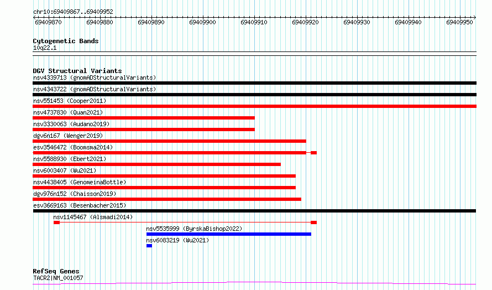492x290 pixels.
Task: Click ruler position 69409890
Action: 151,22
